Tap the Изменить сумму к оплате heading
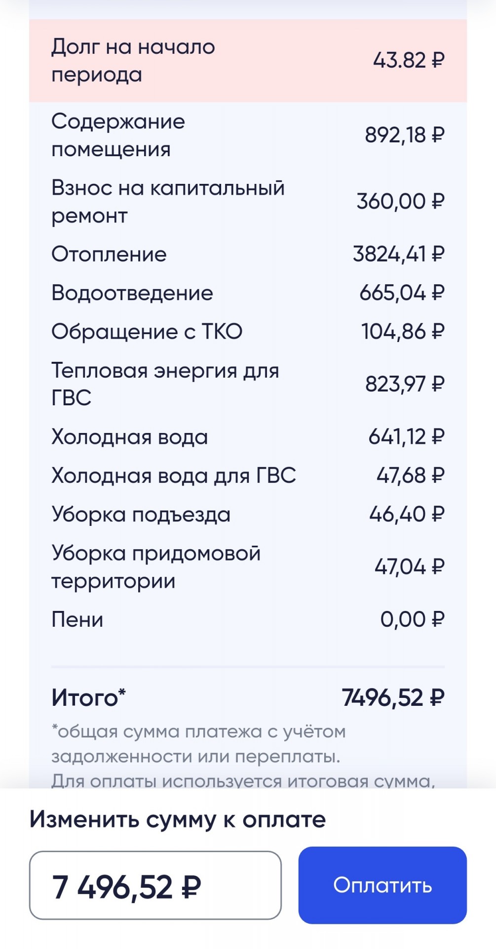 pyautogui.click(x=178, y=819)
